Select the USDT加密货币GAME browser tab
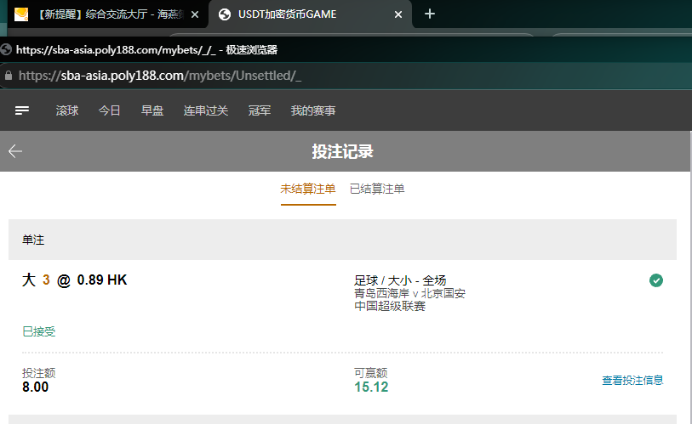 coord(311,14)
